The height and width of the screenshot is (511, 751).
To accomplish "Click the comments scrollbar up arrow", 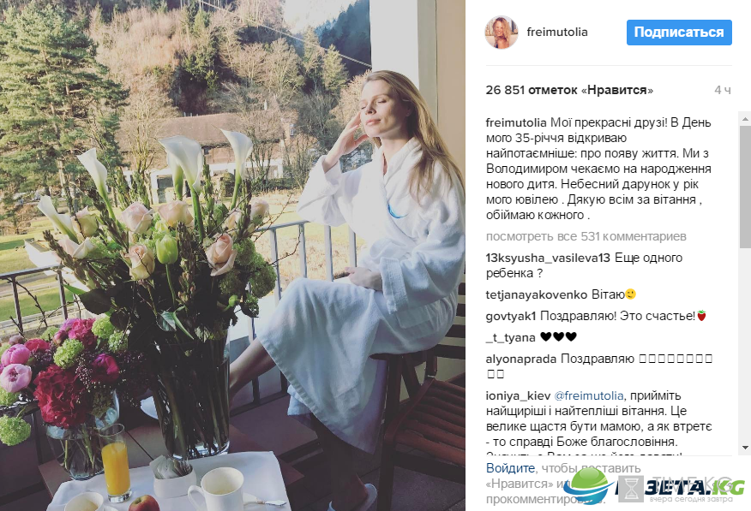I will 745,118.
